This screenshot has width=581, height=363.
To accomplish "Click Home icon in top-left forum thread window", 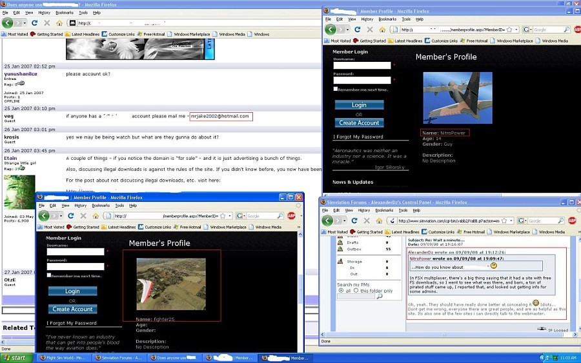I will [59, 23].
